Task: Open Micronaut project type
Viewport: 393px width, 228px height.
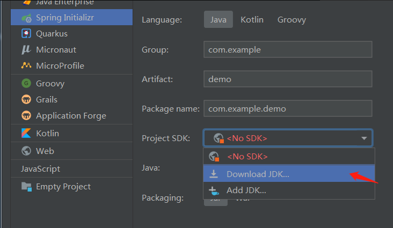Action: (72, 49)
